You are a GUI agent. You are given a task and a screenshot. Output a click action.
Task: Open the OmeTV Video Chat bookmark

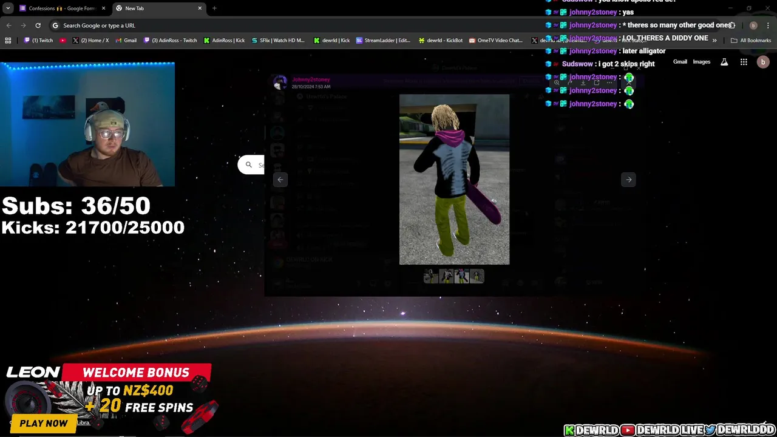496,41
